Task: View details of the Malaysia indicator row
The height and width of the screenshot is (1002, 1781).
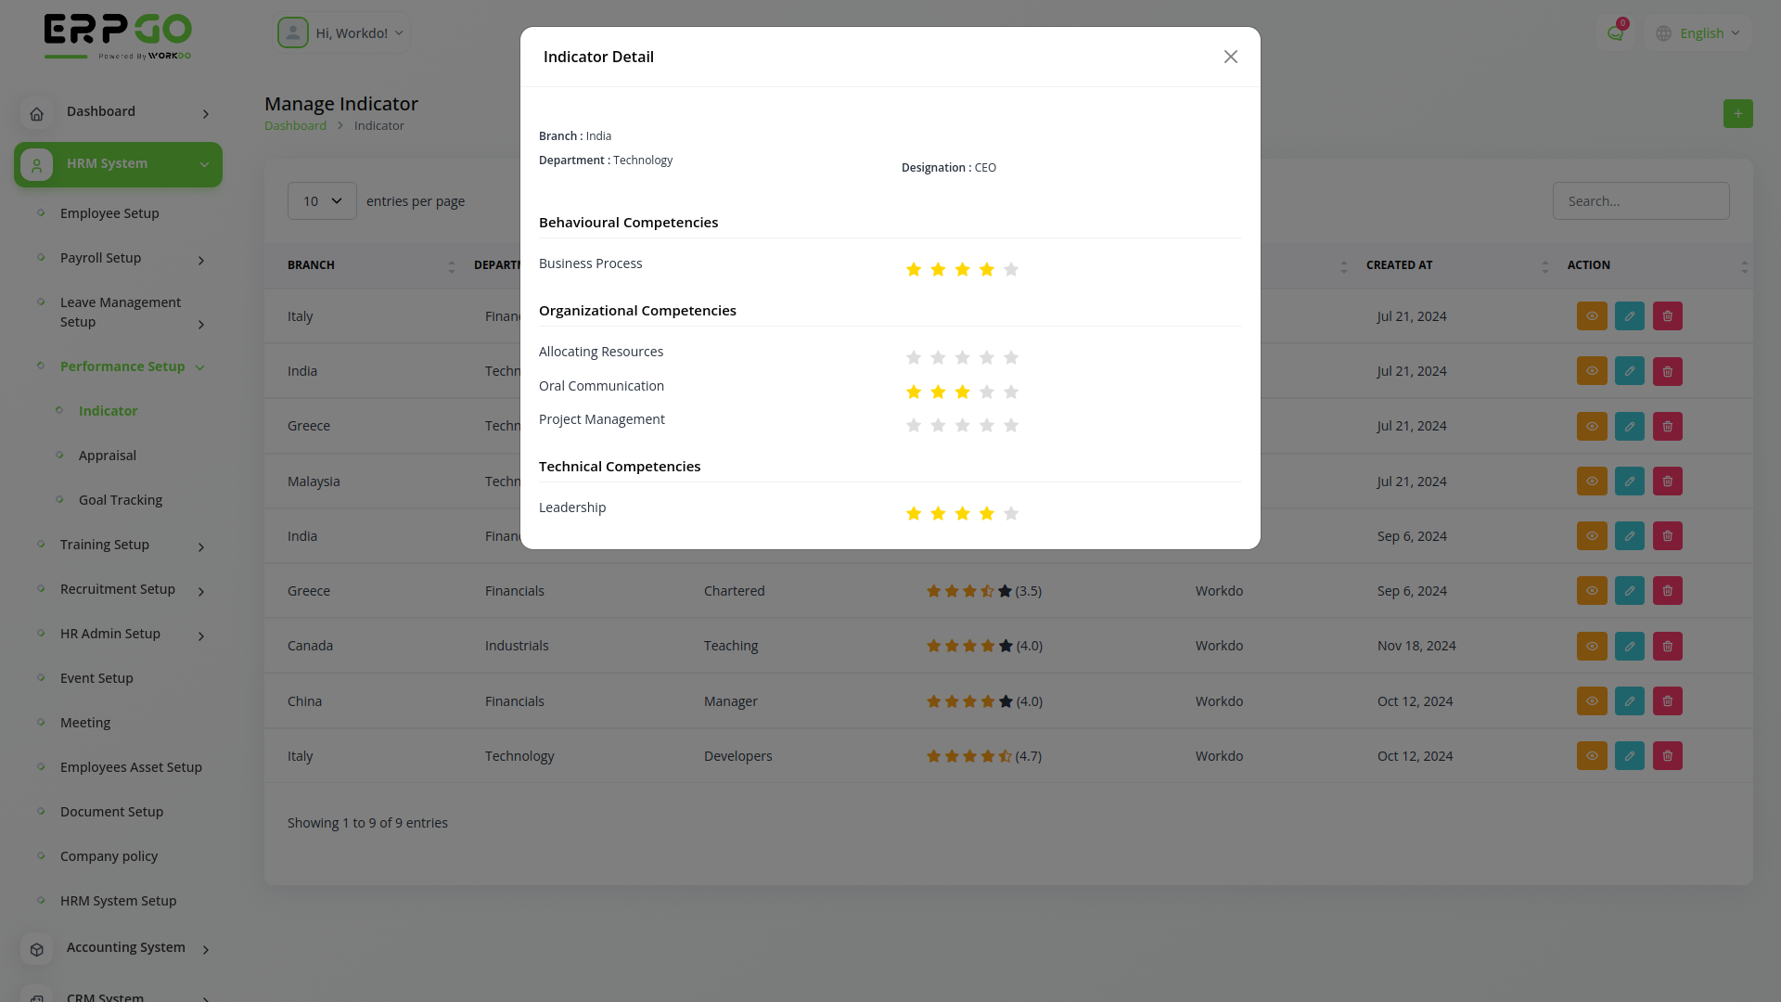Action: coord(1592,481)
